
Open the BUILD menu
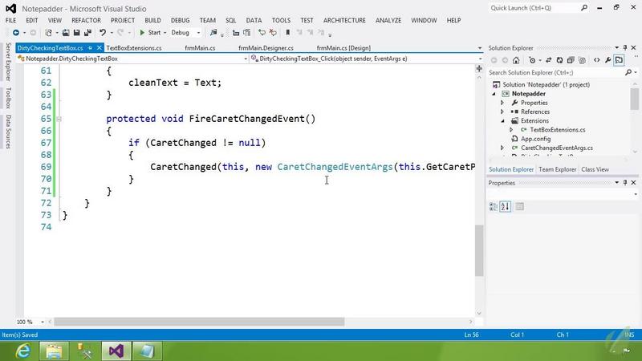tap(152, 20)
